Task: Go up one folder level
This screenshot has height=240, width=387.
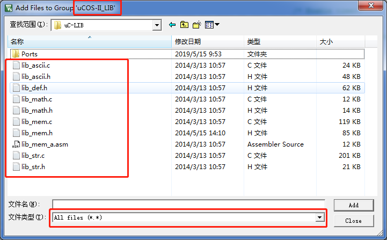Action: 184,25
